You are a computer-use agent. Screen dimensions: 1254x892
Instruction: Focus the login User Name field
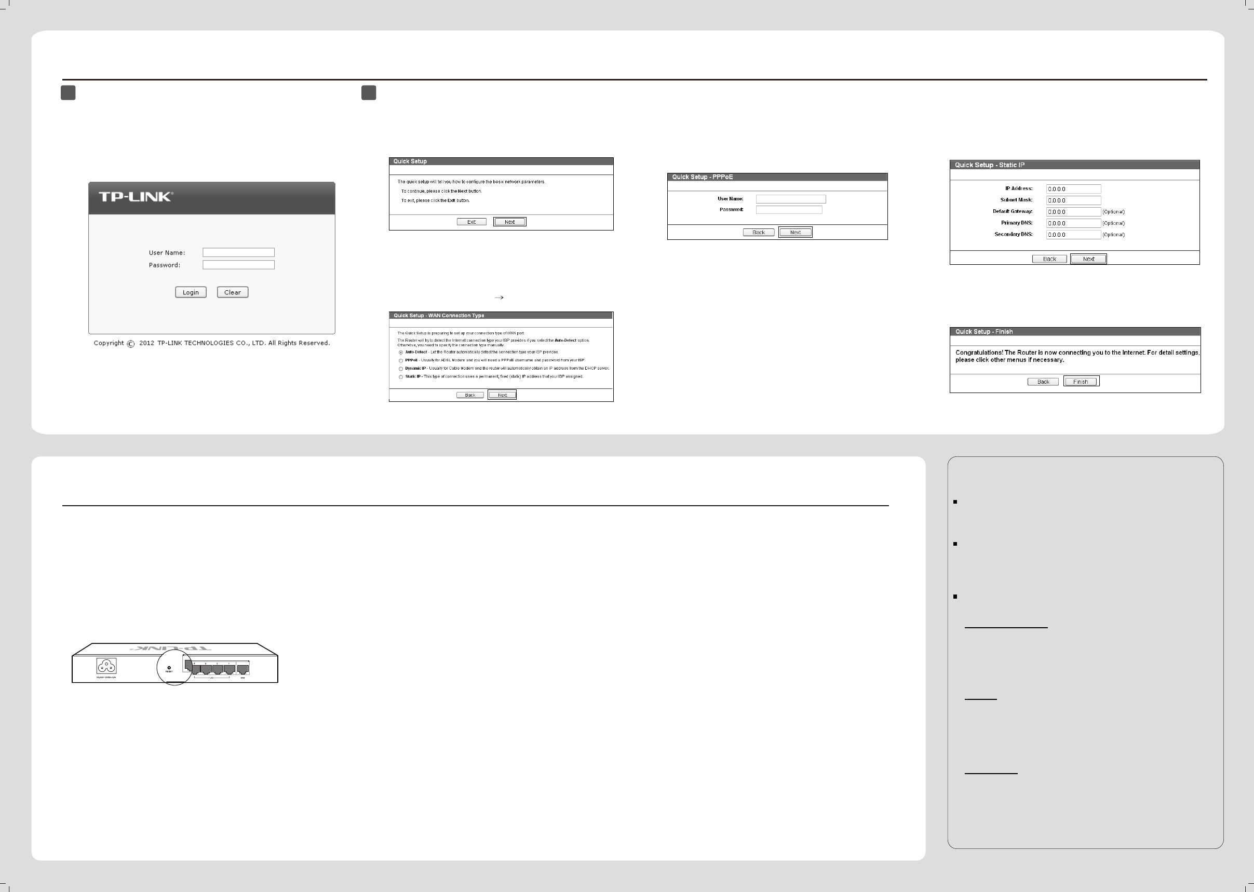point(238,253)
